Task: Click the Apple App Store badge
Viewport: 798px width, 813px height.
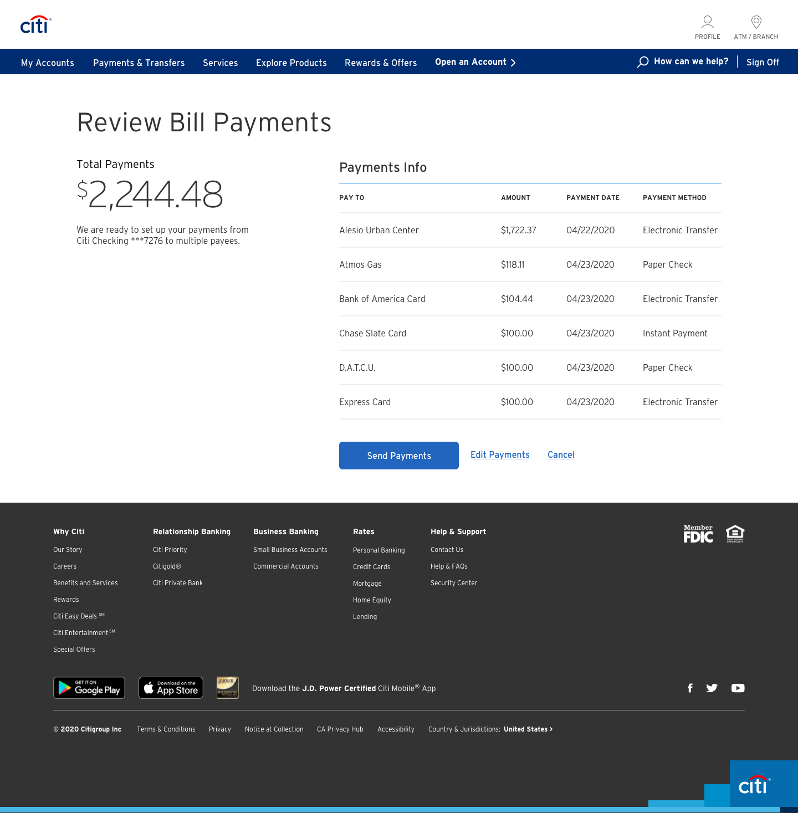Action: (171, 688)
